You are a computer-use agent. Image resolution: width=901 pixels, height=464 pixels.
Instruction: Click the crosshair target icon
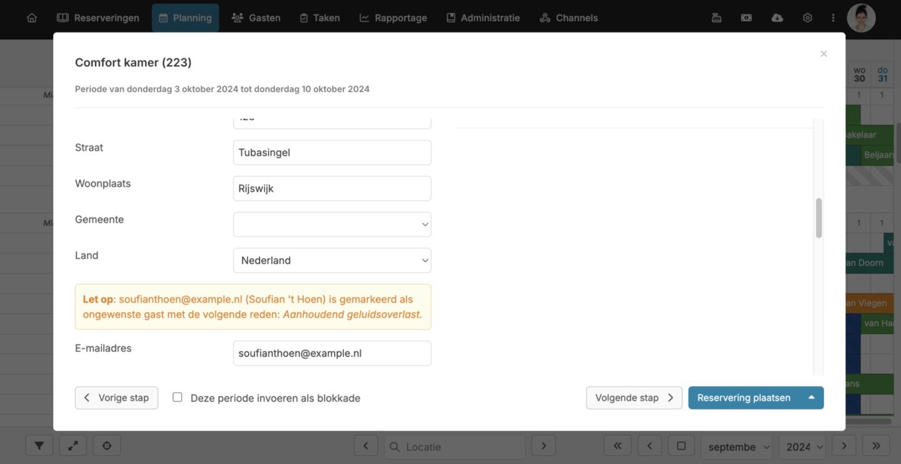(x=107, y=446)
